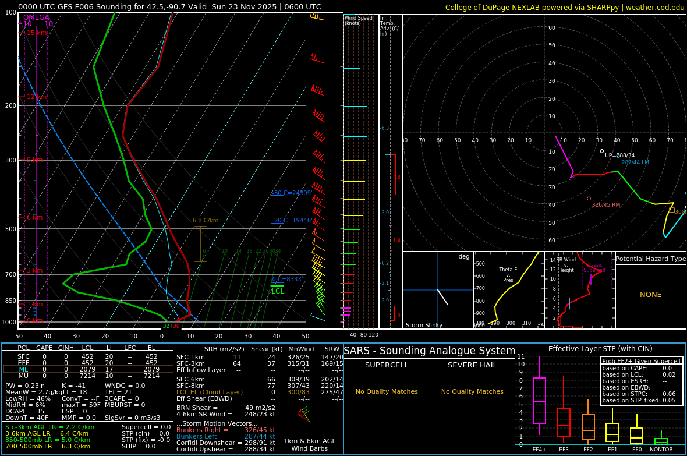Viewport: 687px width, 456px height.
Task: Click the green LCL label on skew-T
Action: click(x=278, y=291)
